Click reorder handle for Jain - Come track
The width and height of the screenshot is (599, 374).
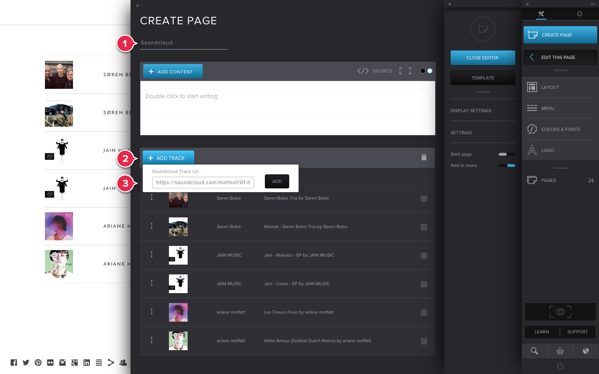(x=152, y=283)
